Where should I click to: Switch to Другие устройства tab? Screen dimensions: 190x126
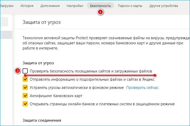(164, 6)
